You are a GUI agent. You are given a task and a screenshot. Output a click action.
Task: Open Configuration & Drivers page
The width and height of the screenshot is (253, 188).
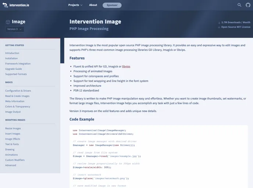(x=18, y=91)
